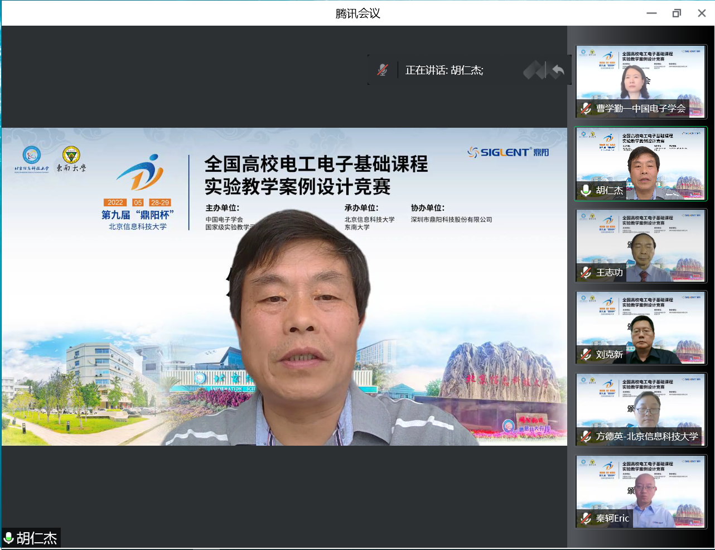
Task: Click muted mic icon beside 王志功
Action: pyautogui.click(x=586, y=273)
